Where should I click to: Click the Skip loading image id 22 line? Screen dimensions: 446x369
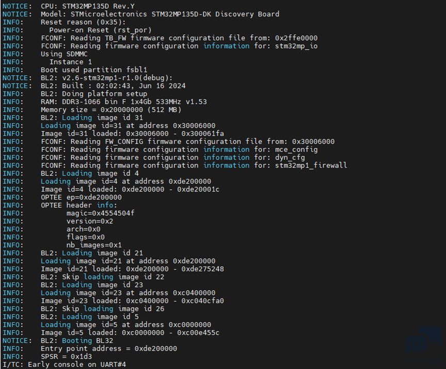point(84,277)
